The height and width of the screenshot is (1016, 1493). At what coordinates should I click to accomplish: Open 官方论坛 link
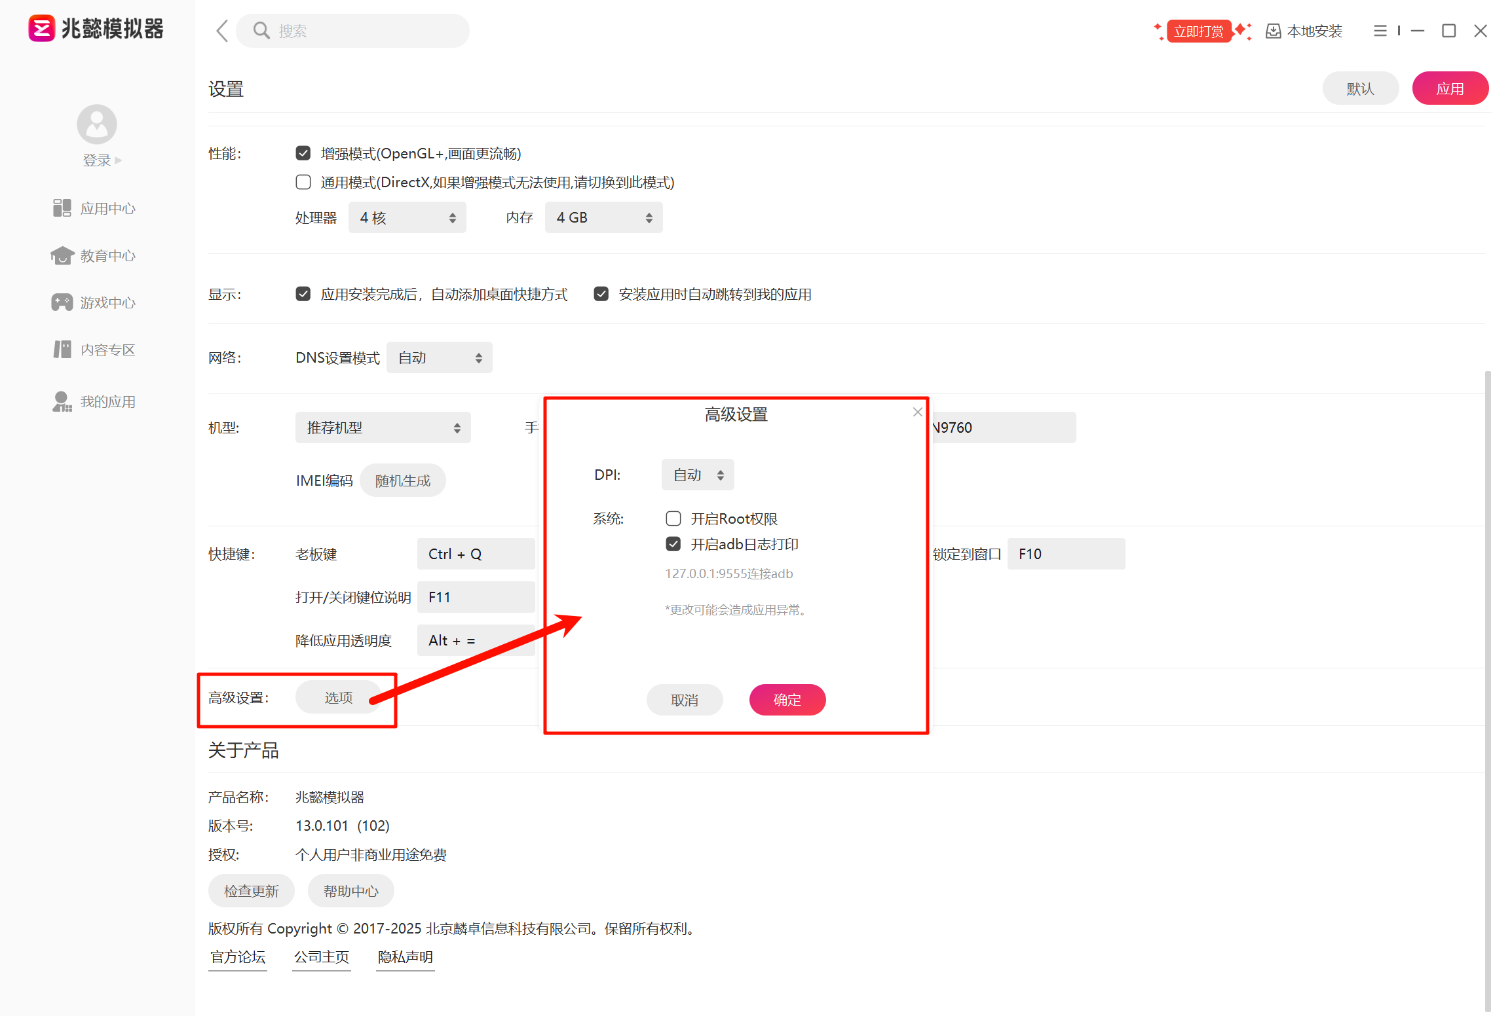point(238,957)
